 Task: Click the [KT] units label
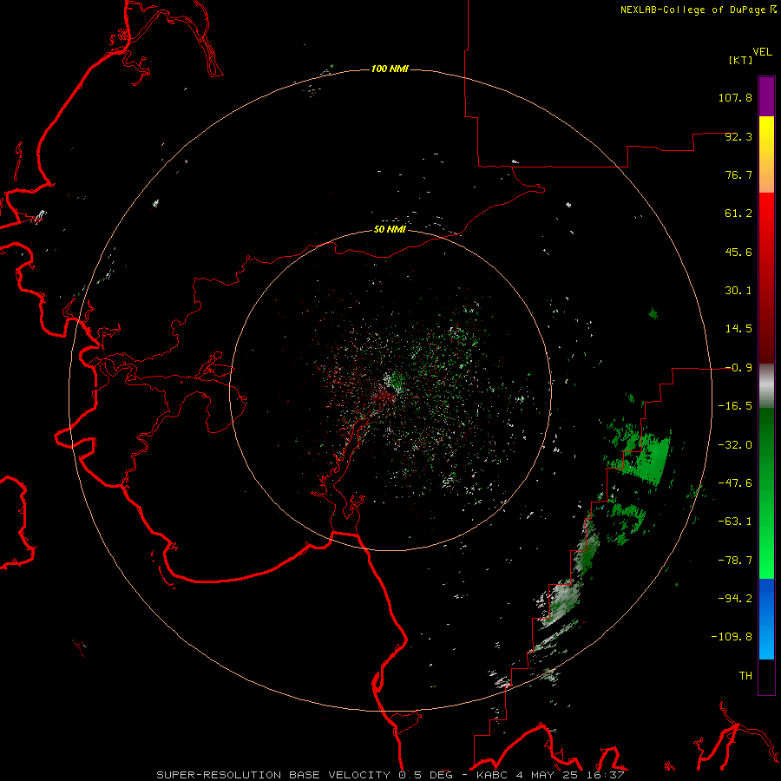tap(740, 60)
